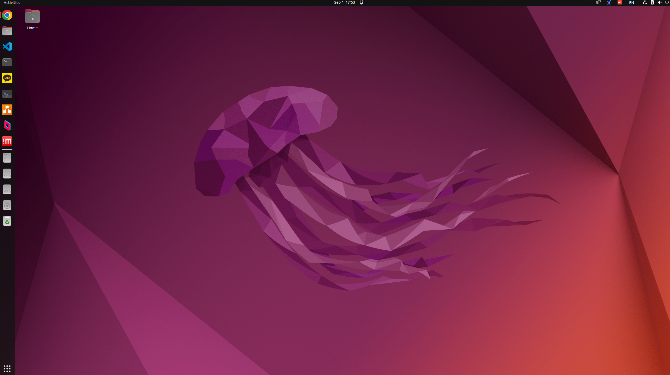
Task: Open the Trash dock icon
Action: click(7, 221)
